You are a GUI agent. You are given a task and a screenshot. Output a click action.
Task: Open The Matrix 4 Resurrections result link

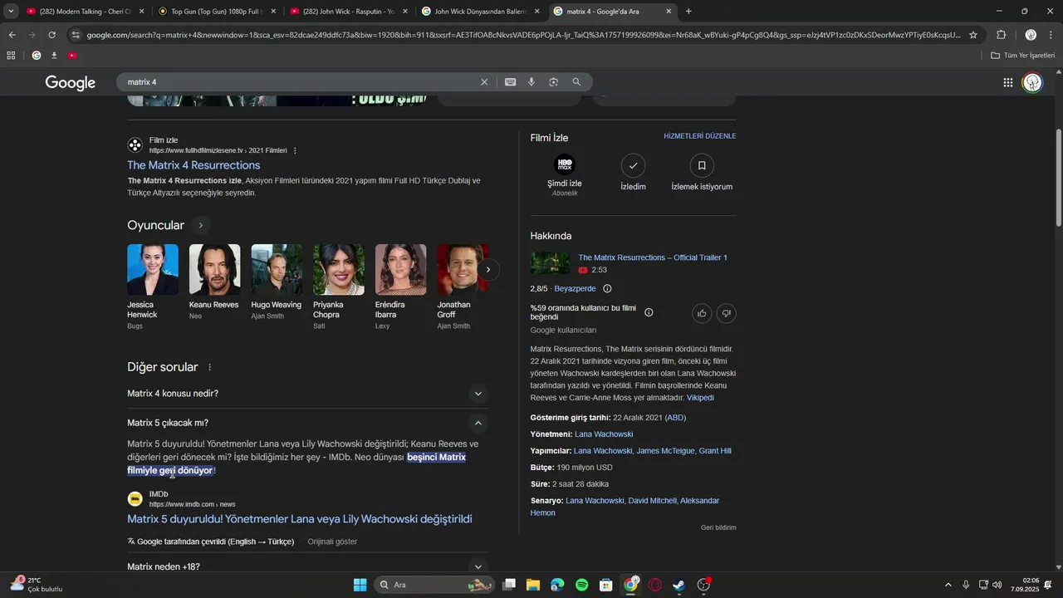[x=193, y=165]
